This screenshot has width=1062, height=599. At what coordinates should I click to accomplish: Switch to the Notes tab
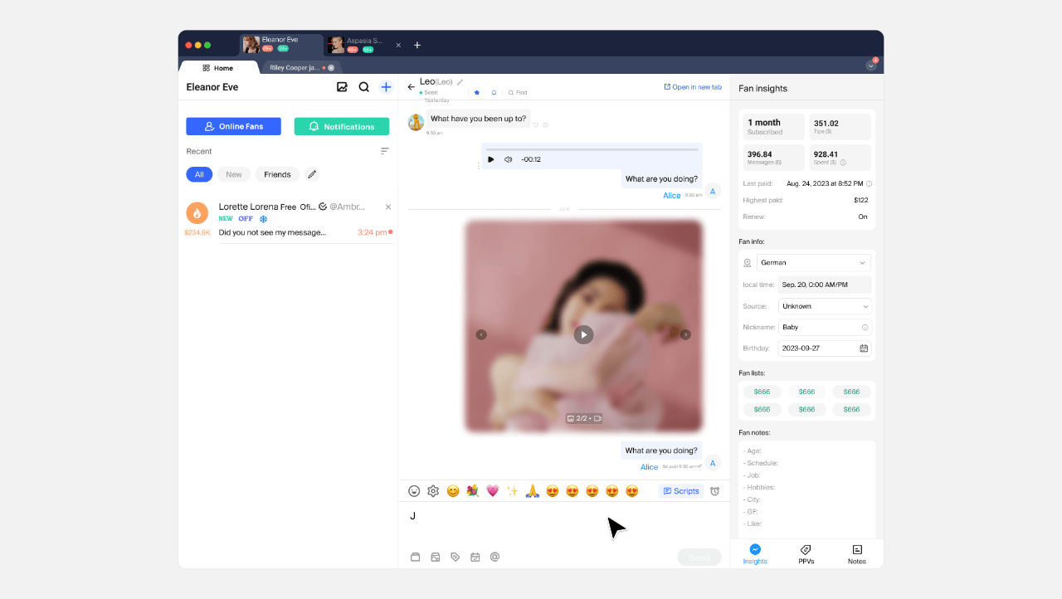(x=857, y=554)
